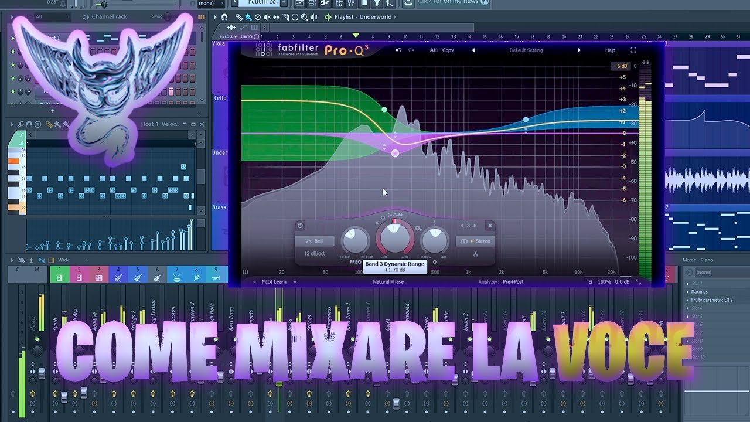Click the playlist playhead marker
This screenshot has width=750, height=422.
coord(355,35)
